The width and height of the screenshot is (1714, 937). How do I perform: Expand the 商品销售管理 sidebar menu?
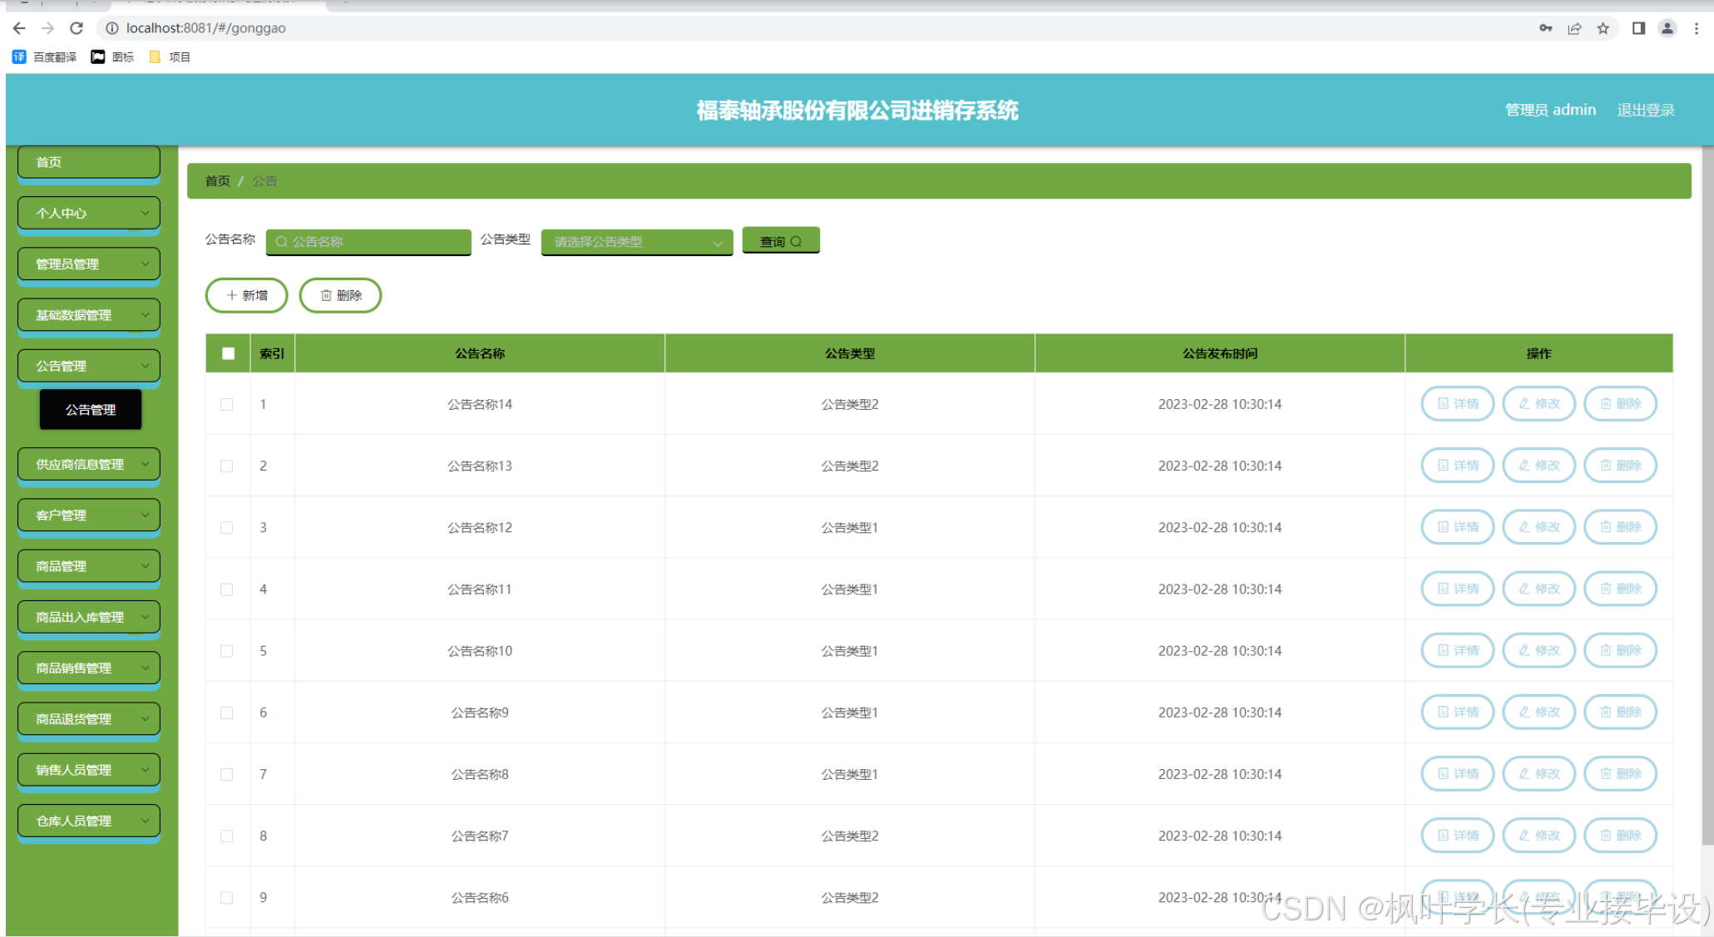pyautogui.click(x=89, y=668)
